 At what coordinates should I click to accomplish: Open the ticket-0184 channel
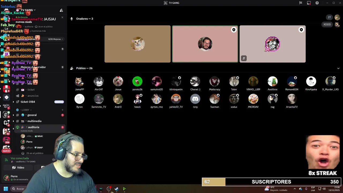(39, 102)
